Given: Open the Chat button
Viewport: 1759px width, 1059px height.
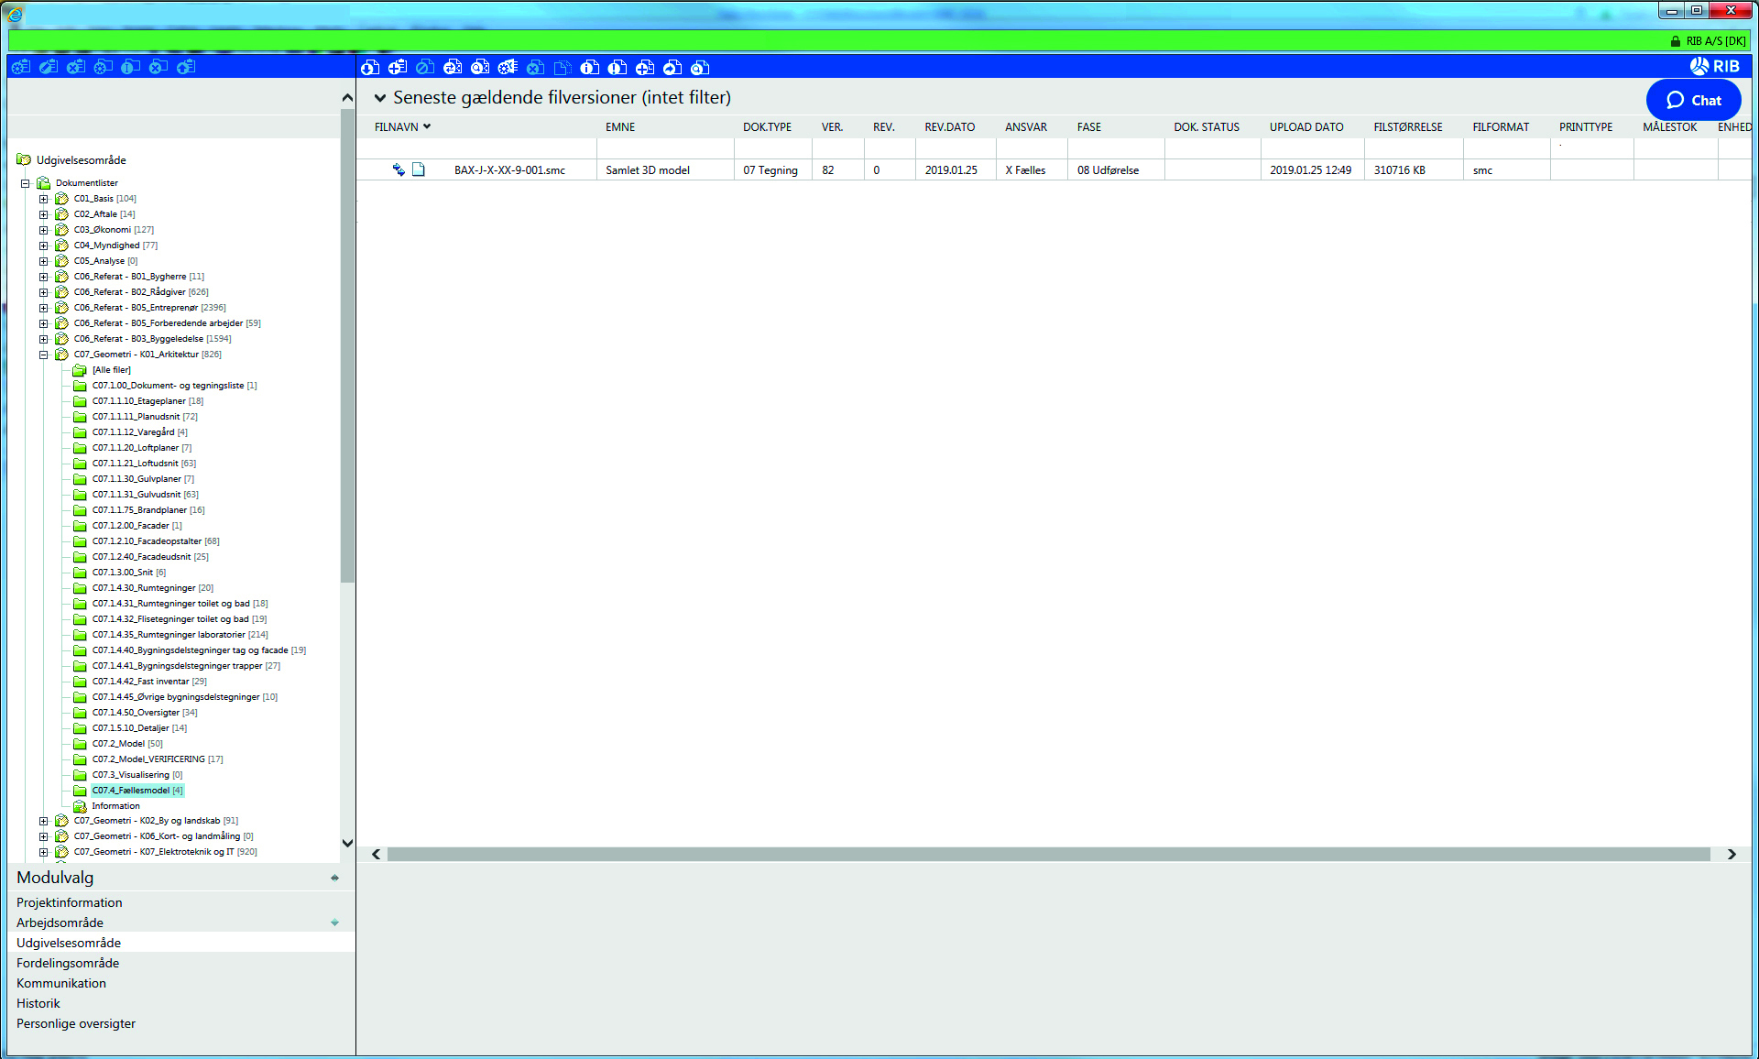Looking at the screenshot, I should click(1693, 100).
